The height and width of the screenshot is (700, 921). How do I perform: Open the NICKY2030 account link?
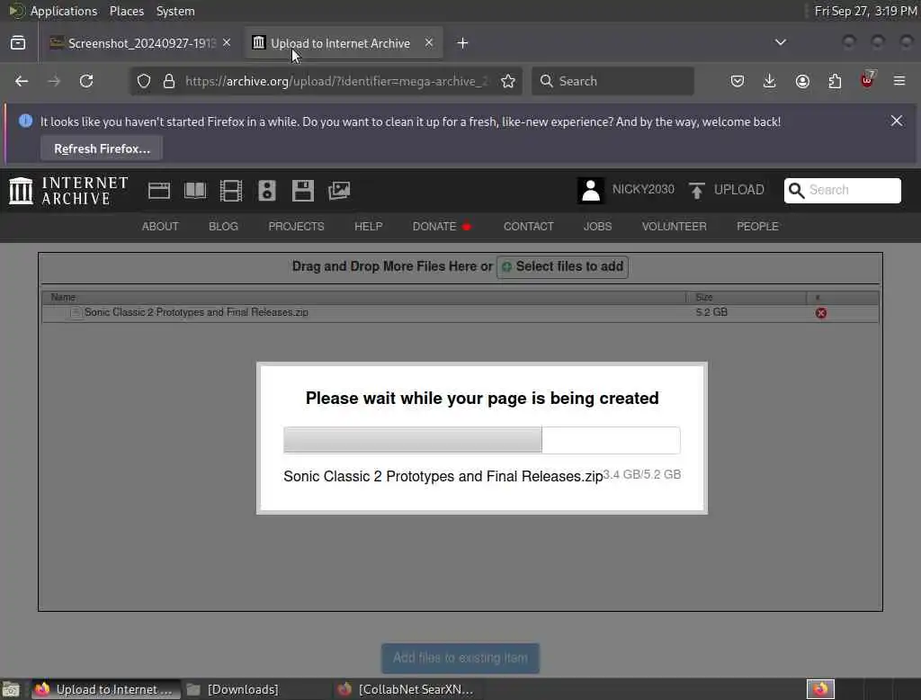click(643, 189)
